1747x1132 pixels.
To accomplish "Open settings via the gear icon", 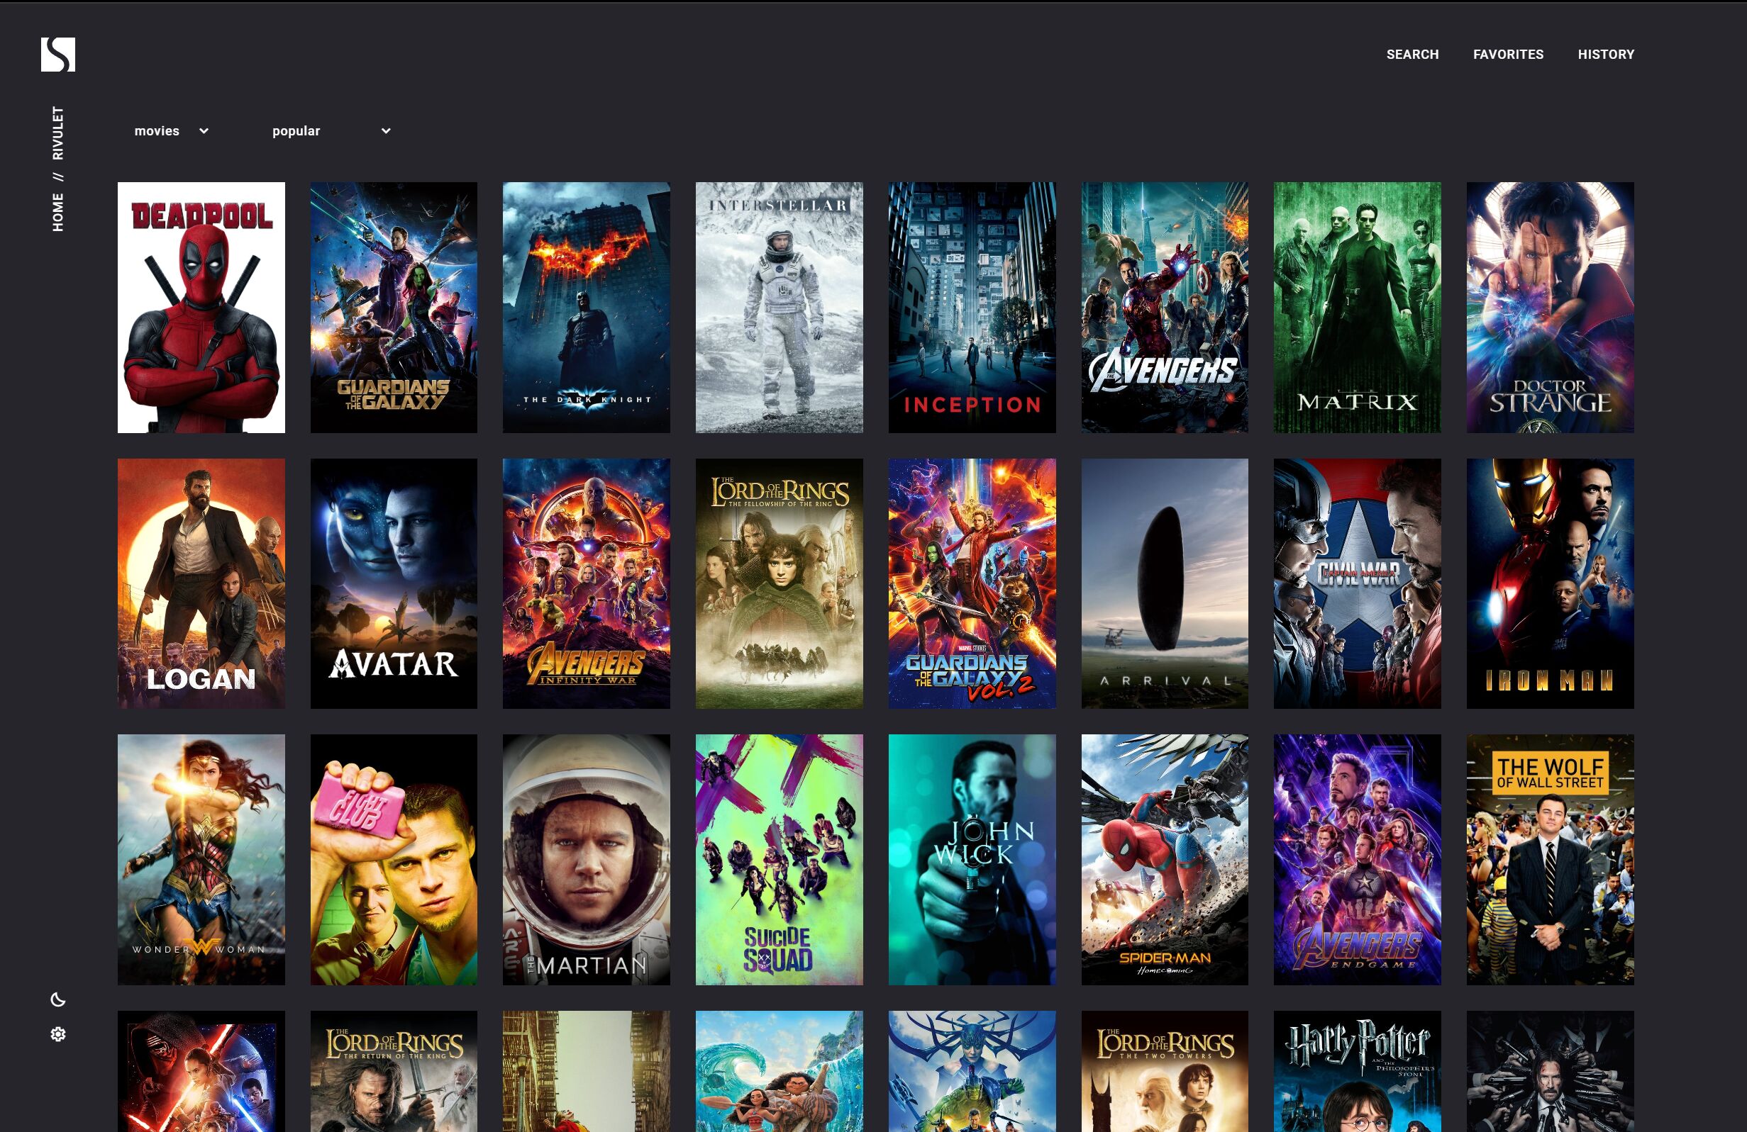I will tap(58, 1033).
